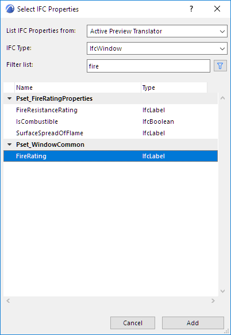Image resolution: width=231 pixels, height=335 pixels.
Task: Collapse the Pset_FireRatingProperties group
Action: pos(9,98)
